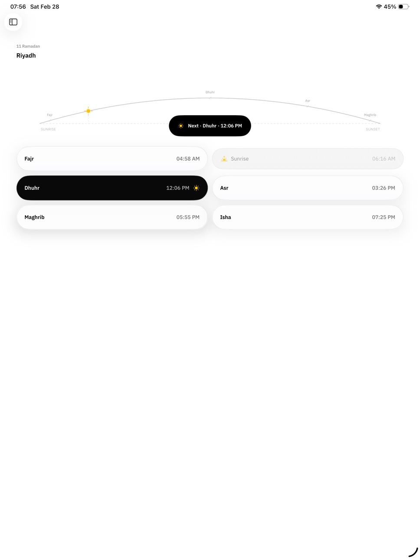Select the Isha 07:25 PM card
This screenshot has width=420, height=559.
(x=308, y=217)
